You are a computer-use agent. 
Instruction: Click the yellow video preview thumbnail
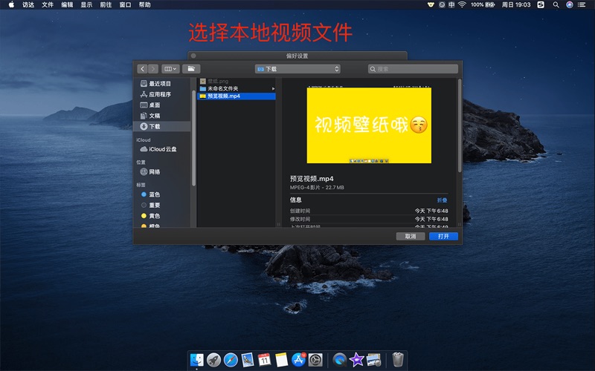[369, 125]
